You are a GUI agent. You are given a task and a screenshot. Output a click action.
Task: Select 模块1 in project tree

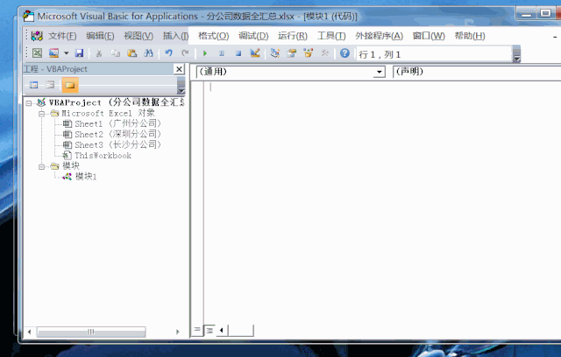(x=86, y=177)
